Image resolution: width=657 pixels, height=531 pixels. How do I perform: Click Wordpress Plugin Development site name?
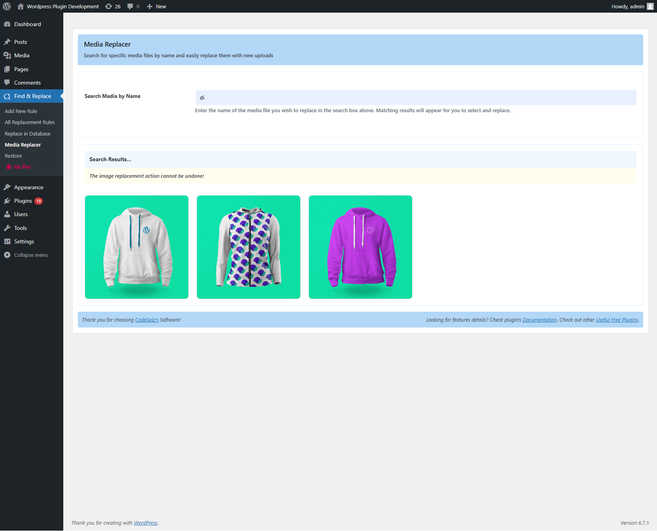coord(63,6)
